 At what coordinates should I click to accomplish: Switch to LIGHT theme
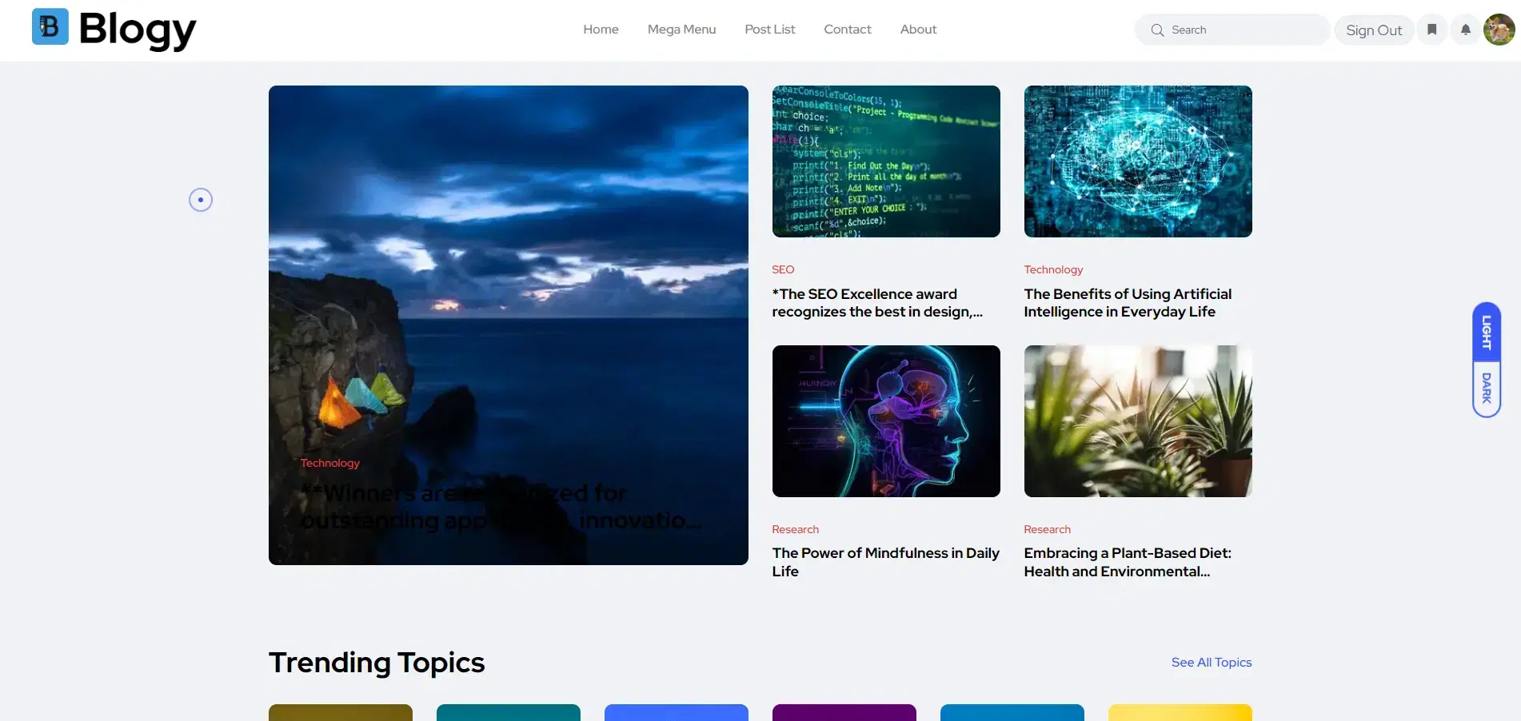click(x=1487, y=332)
